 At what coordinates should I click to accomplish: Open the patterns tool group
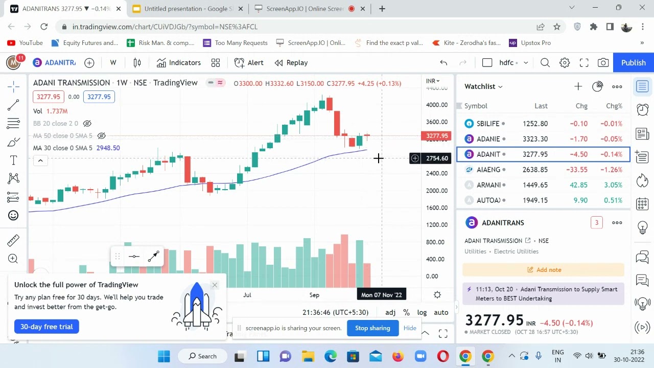13,178
